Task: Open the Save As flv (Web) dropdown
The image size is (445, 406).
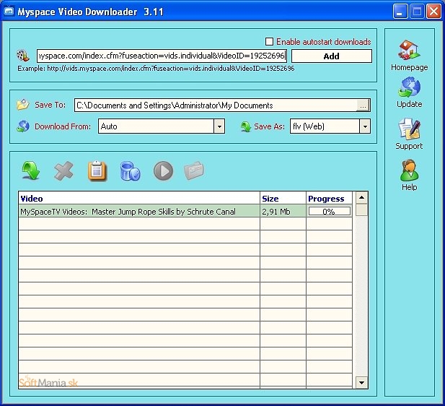Action: point(365,126)
